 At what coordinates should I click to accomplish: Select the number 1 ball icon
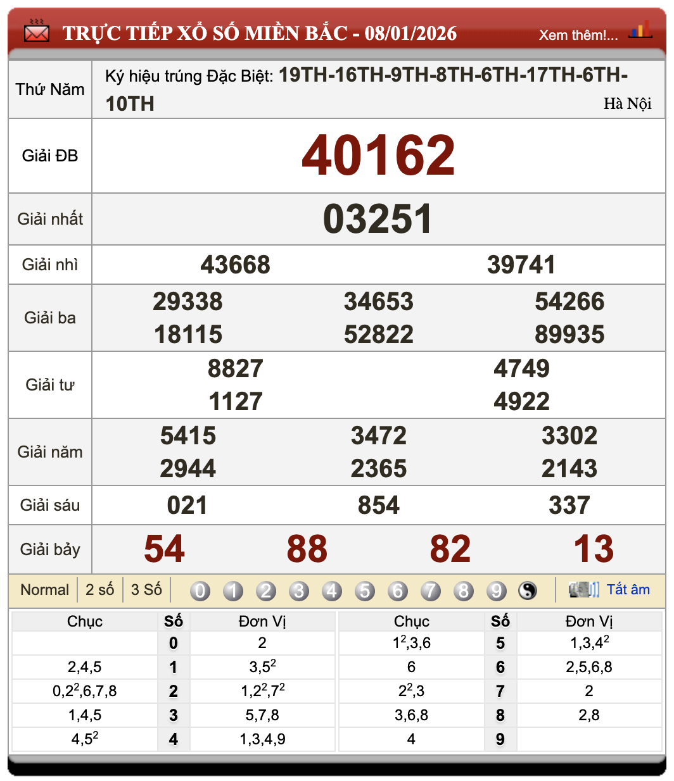pos(233,590)
